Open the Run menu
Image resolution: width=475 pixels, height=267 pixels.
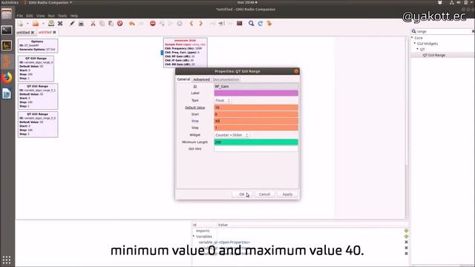coord(51,16)
